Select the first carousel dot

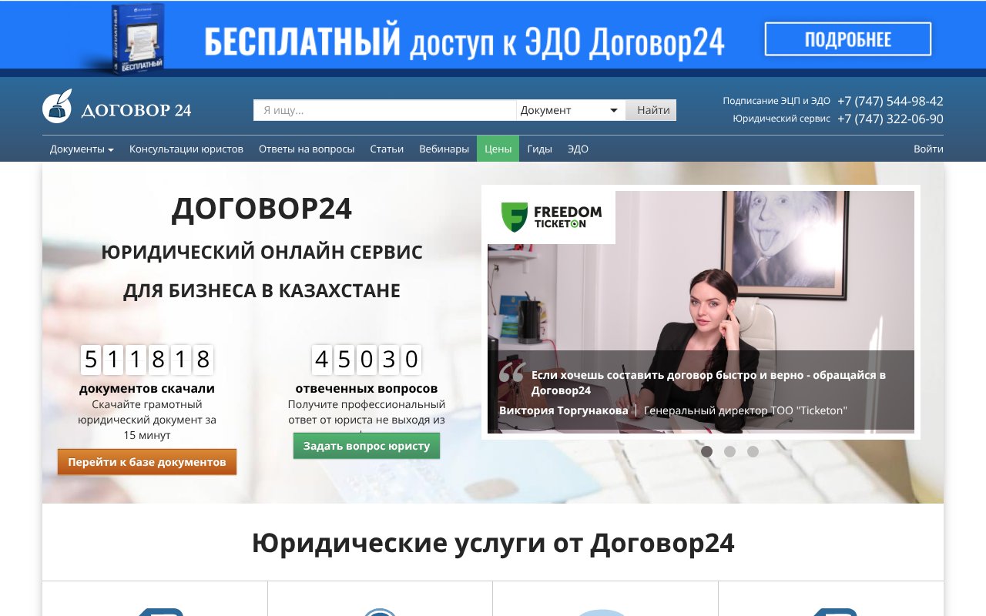tap(707, 451)
